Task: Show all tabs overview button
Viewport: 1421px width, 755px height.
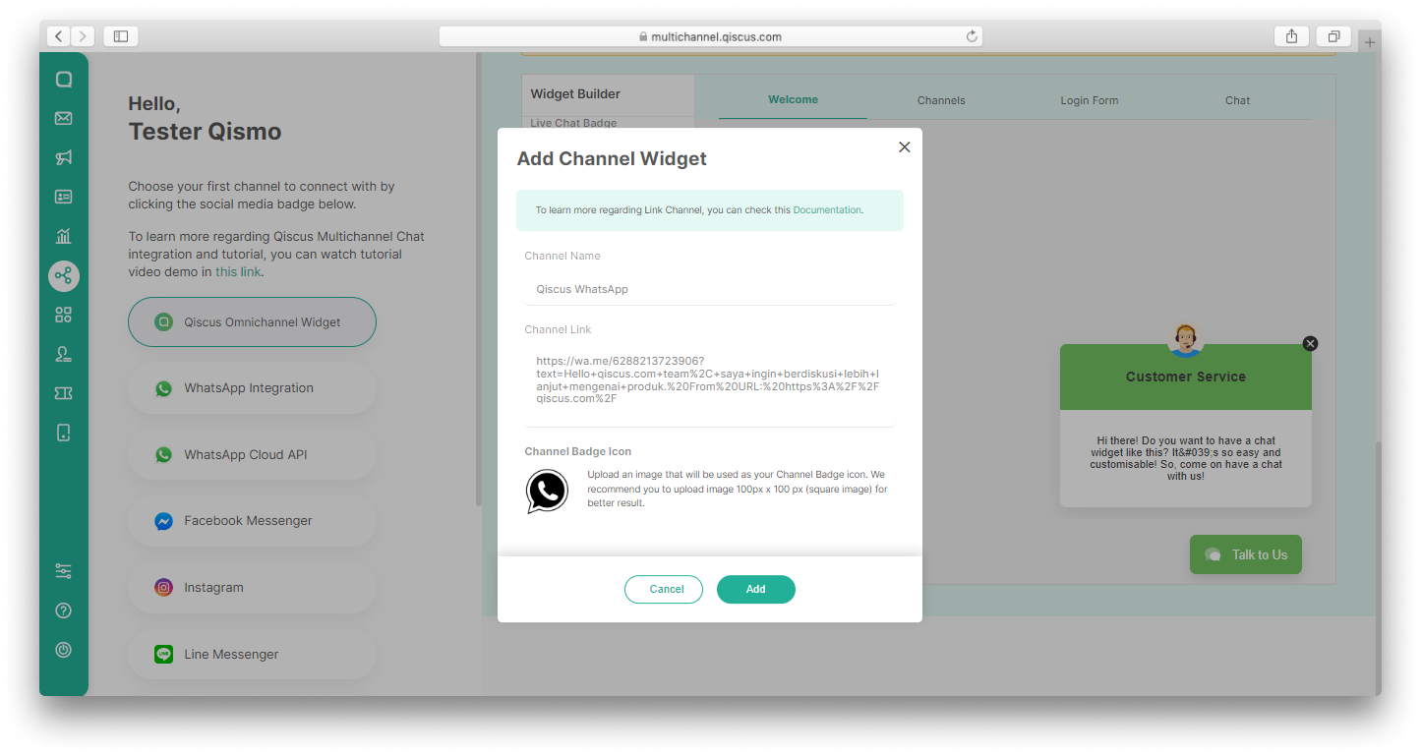Action: click(x=1333, y=36)
